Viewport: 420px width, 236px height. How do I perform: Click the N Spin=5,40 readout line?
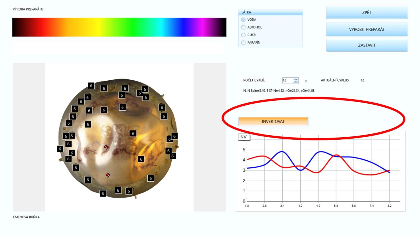point(279,91)
